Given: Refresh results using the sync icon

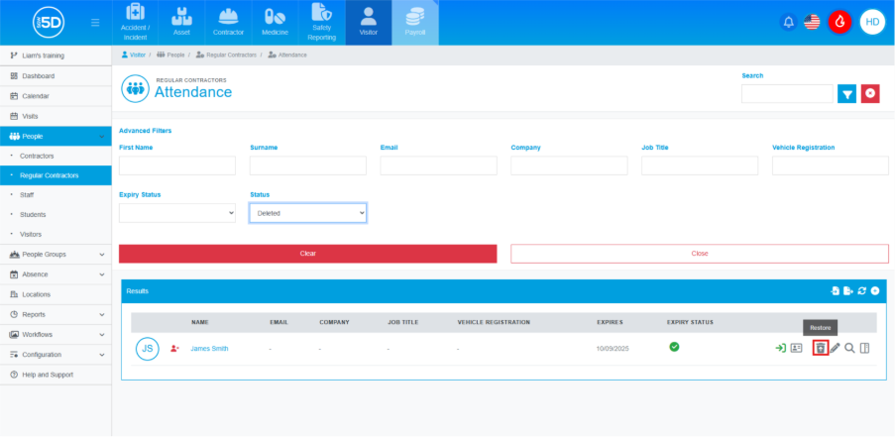Looking at the screenshot, I should point(862,290).
